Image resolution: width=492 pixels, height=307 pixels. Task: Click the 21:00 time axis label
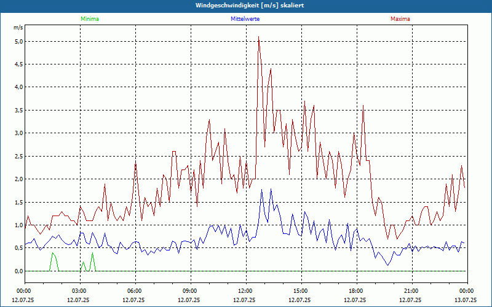[412, 291]
